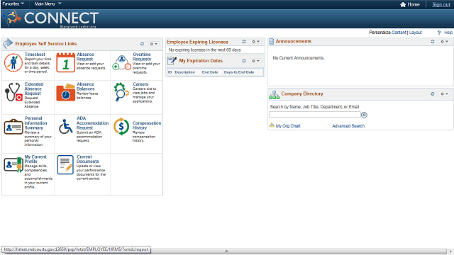Open the Main Menu dropdown

click(x=48, y=4)
